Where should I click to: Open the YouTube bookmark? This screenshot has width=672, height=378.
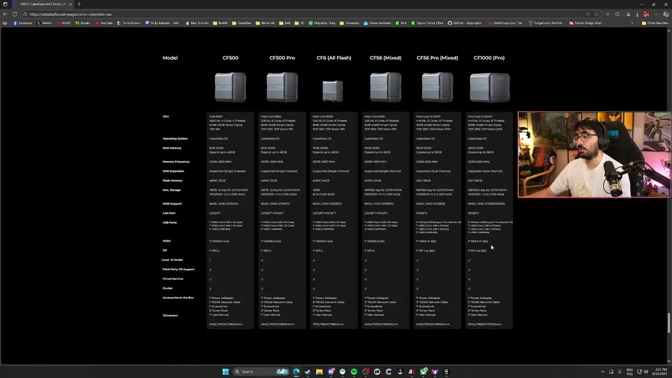tap(104, 23)
